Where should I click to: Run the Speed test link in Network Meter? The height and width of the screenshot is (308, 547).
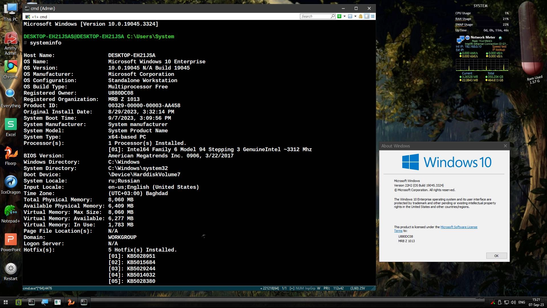(x=499, y=46)
